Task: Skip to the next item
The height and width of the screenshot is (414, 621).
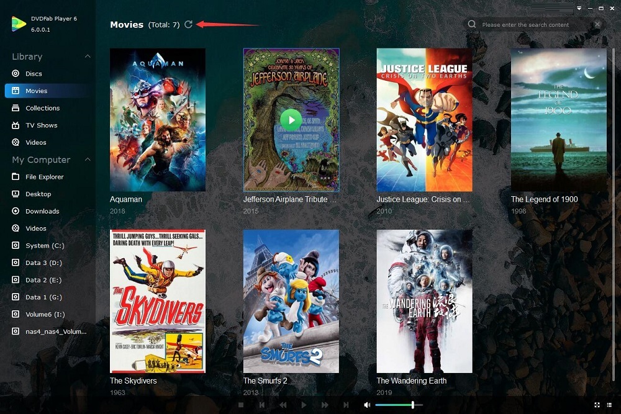Action: [346, 405]
